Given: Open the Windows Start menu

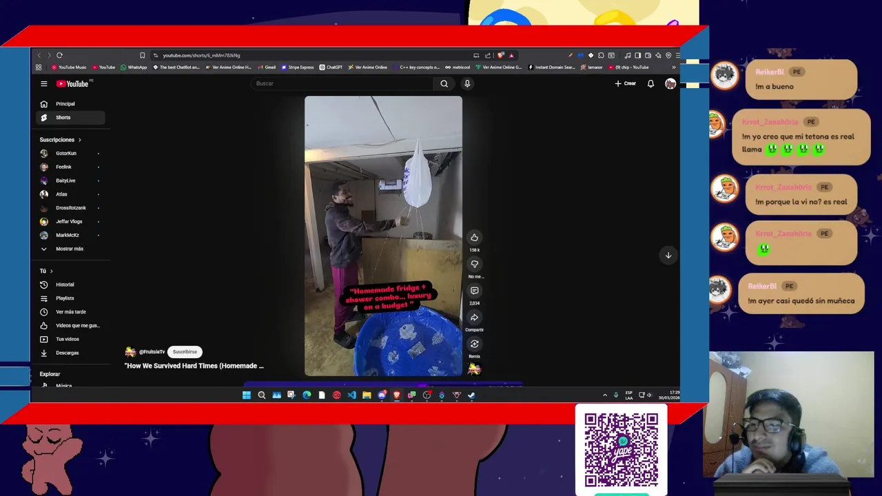Looking at the screenshot, I should click(246, 395).
